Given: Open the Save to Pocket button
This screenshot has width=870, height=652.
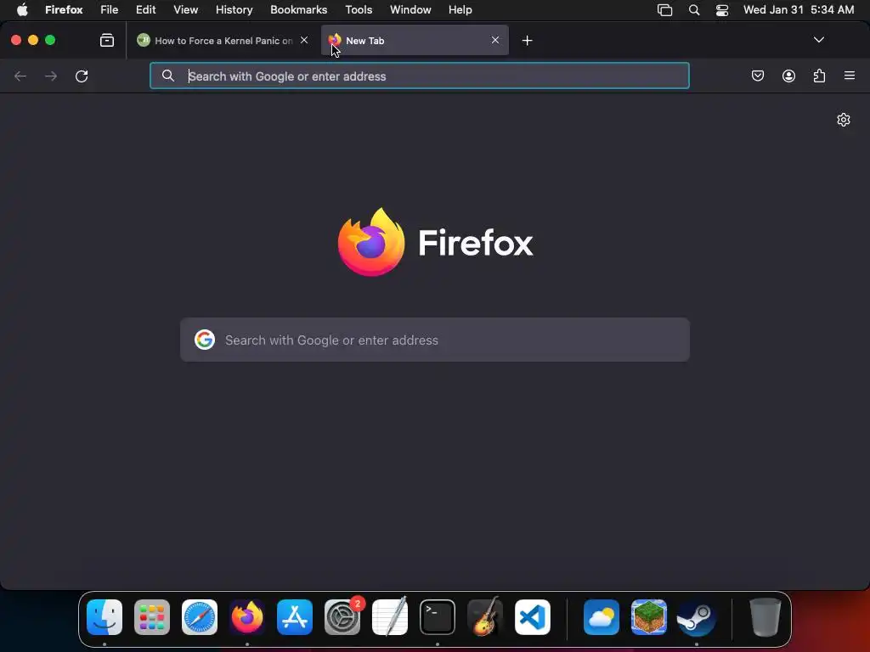Looking at the screenshot, I should [x=758, y=76].
